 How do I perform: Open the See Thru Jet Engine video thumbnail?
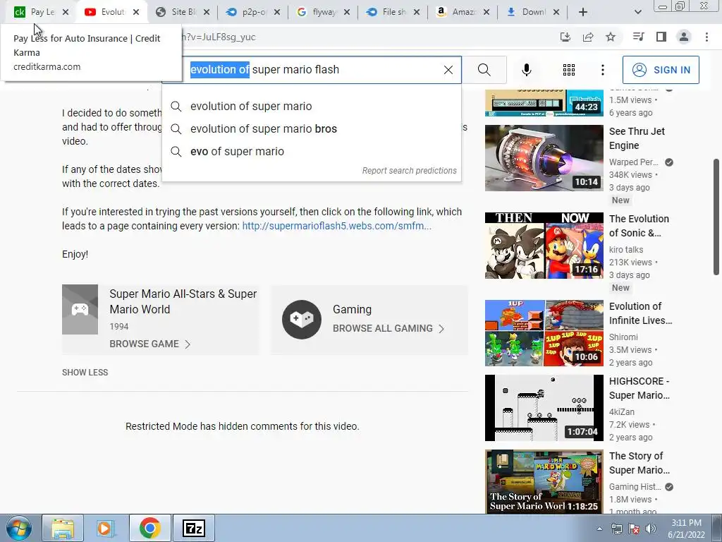click(544, 158)
